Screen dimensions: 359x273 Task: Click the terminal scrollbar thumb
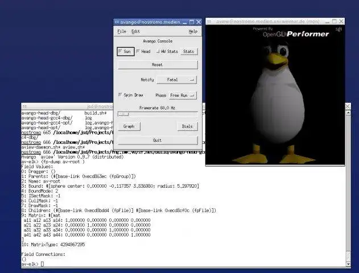348,257
